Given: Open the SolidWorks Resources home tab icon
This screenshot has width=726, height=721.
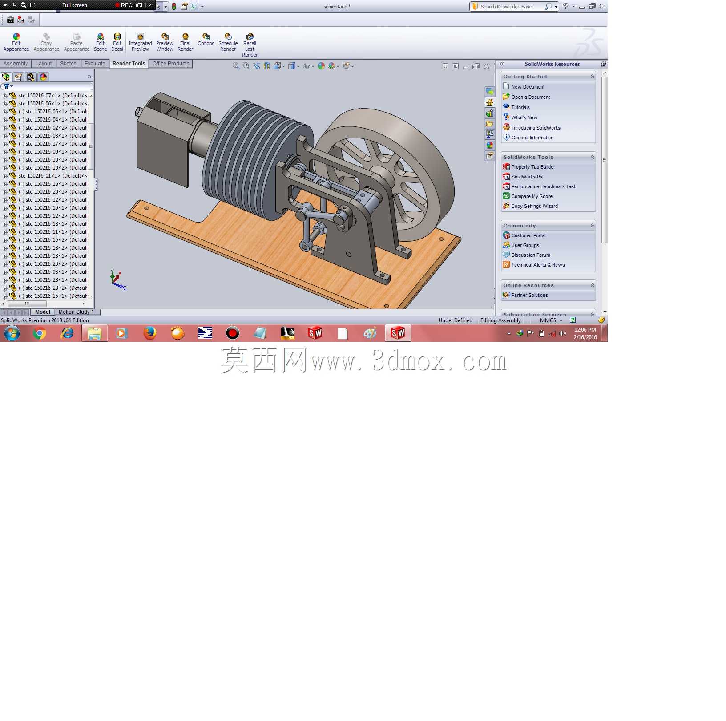Looking at the screenshot, I should click(489, 102).
